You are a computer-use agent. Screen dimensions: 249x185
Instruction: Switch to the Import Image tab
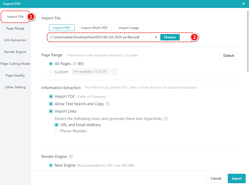129,28
